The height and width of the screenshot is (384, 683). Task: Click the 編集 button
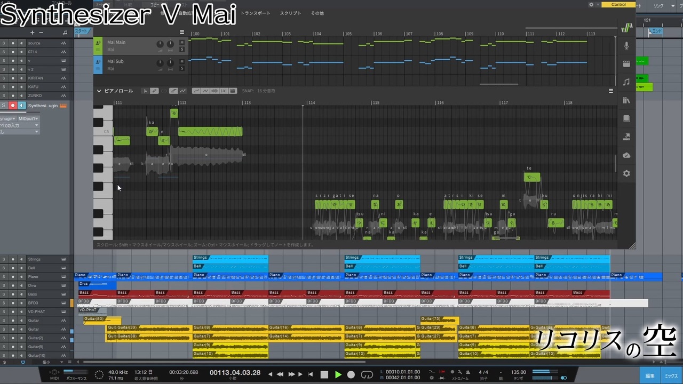pyautogui.click(x=650, y=375)
